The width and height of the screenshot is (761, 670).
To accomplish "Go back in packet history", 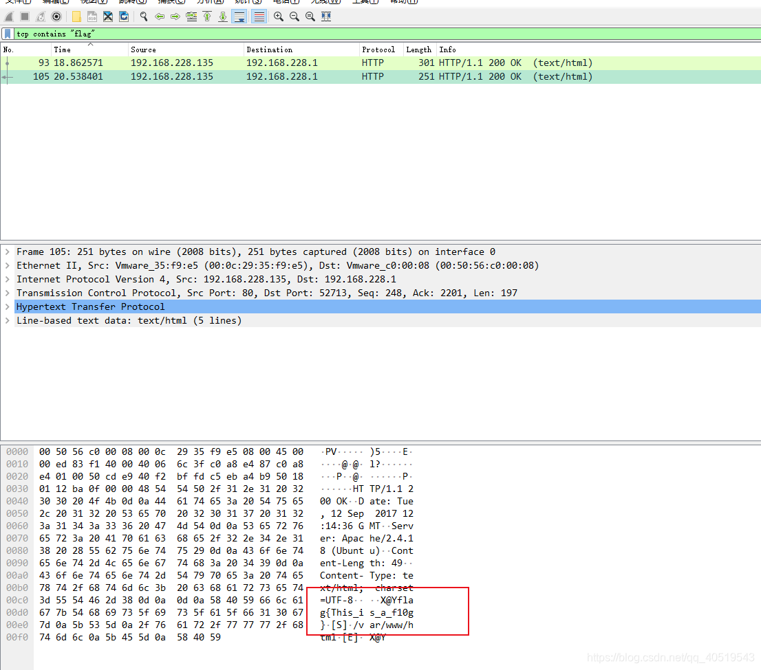I will point(159,17).
